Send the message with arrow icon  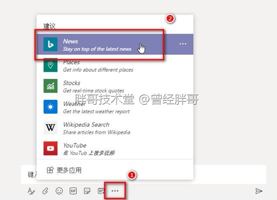[259, 191]
